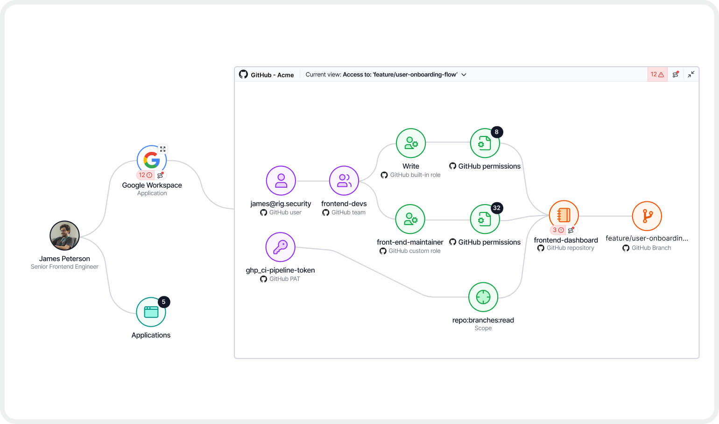Click 'Senior Frontend Engineer' subtitle text

pos(64,267)
